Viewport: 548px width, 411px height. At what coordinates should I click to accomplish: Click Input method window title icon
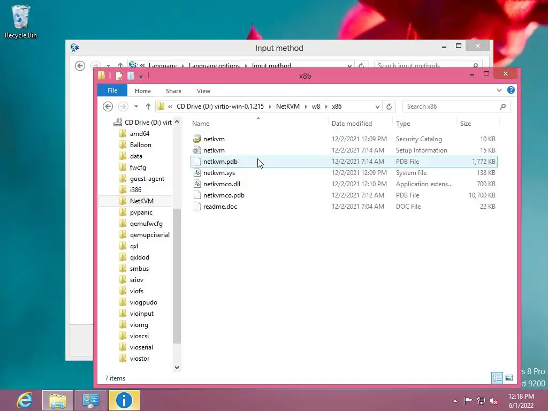(x=75, y=48)
